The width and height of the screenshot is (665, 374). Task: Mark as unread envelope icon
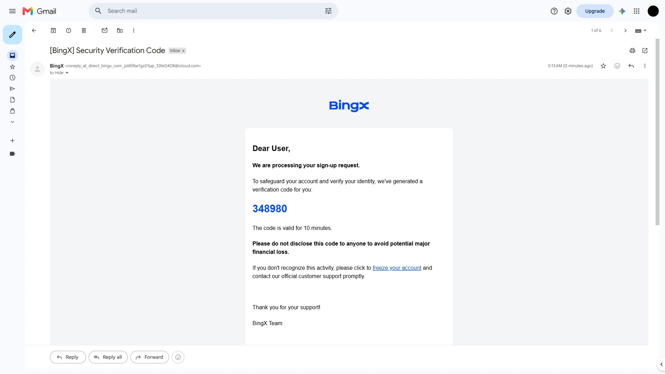click(x=105, y=30)
